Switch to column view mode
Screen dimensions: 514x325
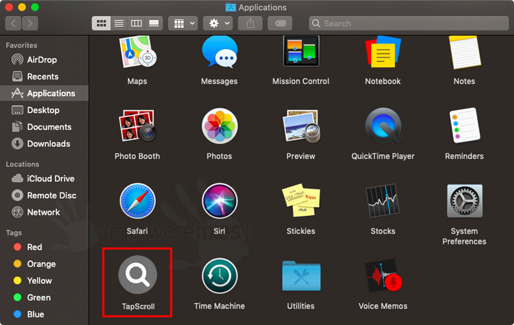[136, 23]
